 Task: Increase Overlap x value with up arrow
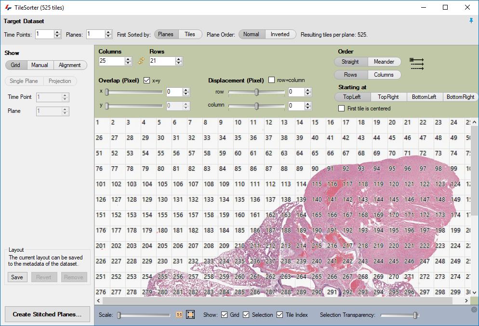point(186,90)
